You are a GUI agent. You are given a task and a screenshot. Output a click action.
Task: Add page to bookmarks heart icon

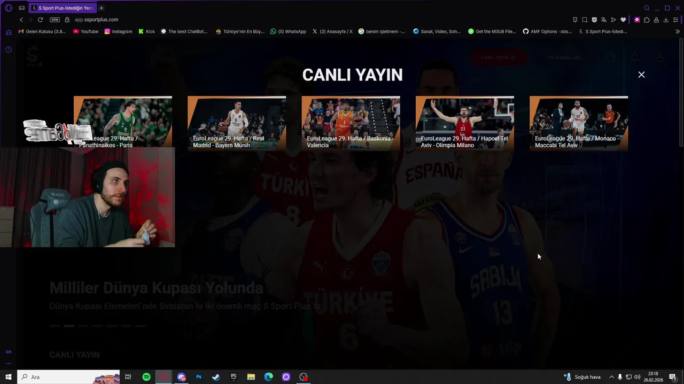pyautogui.click(x=623, y=20)
